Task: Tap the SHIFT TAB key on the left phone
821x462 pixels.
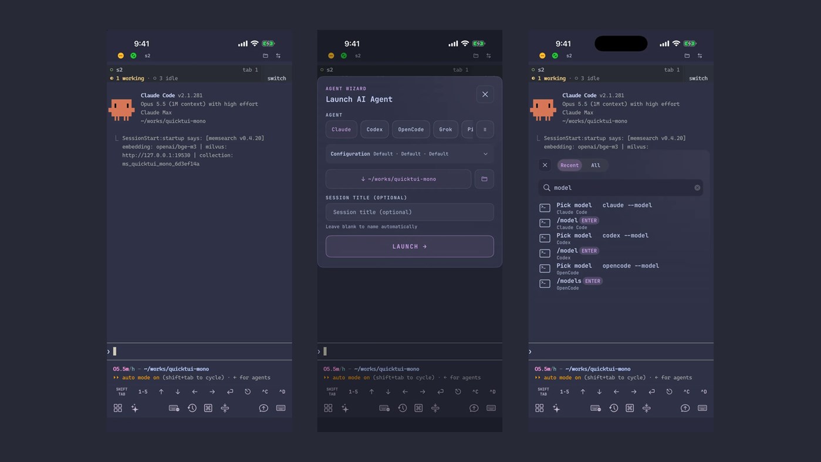Action: click(x=121, y=392)
